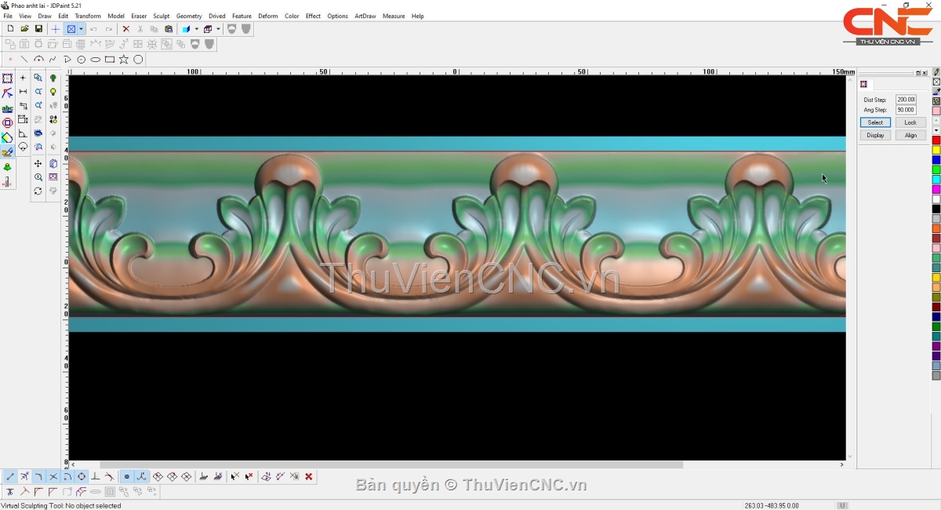Open an existing file with folder icon
The height and width of the screenshot is (510, 941).
(24, 29)
